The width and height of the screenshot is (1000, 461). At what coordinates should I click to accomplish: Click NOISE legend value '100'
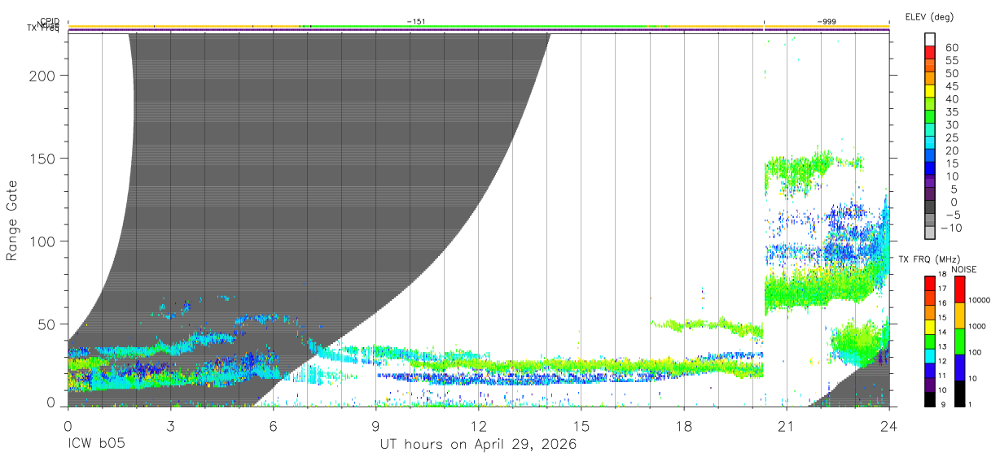click(x=976, y=352)
